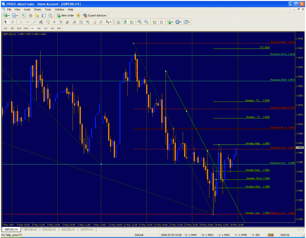Show the Terminal panel icon
The width and height of the screenshot is (306, 238).
(44, 15)
